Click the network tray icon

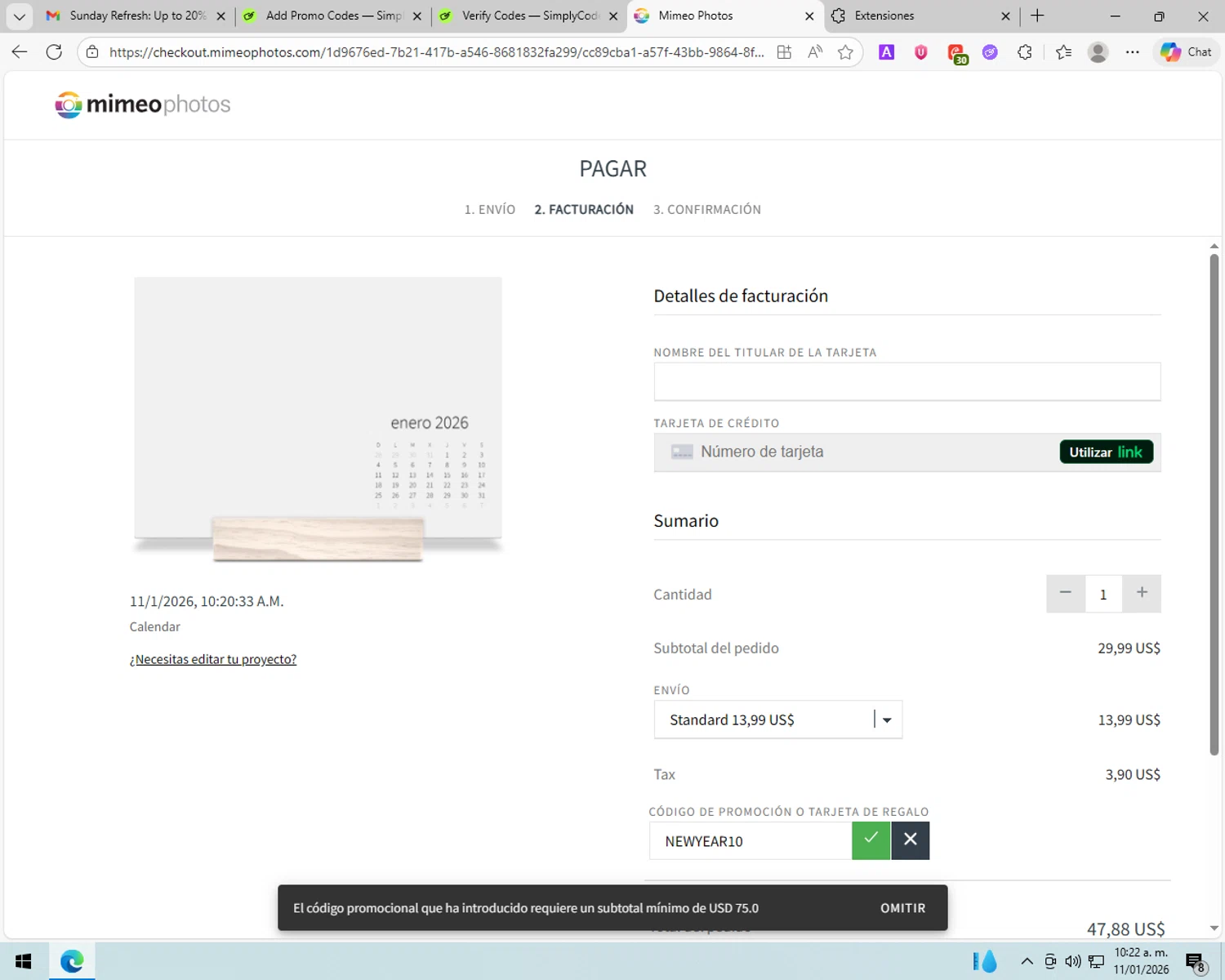coord(1096,961)
